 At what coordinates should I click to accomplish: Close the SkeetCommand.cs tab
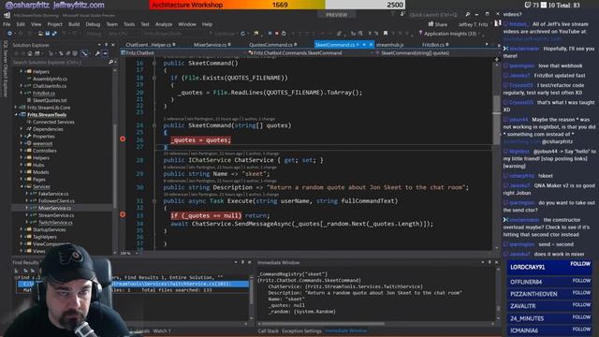point(371,45)
